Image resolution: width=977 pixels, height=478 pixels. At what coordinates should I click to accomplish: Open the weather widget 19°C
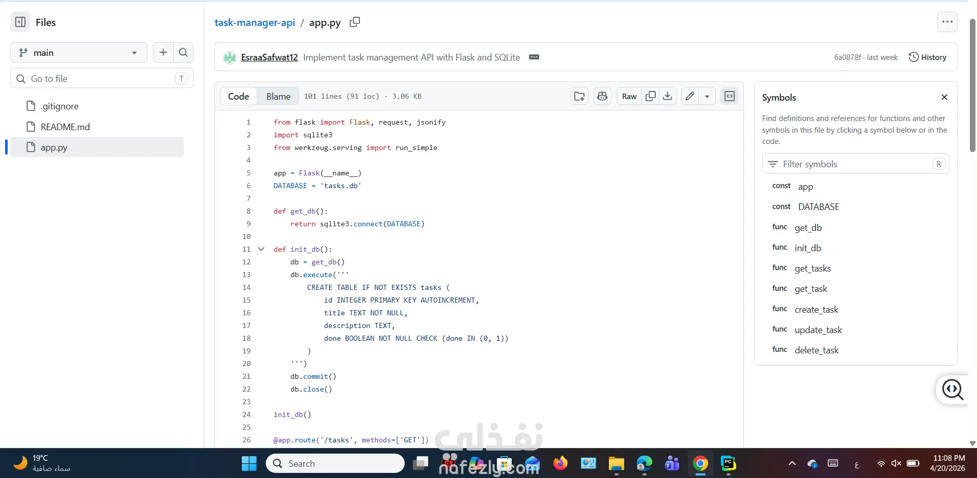point(42,463)
